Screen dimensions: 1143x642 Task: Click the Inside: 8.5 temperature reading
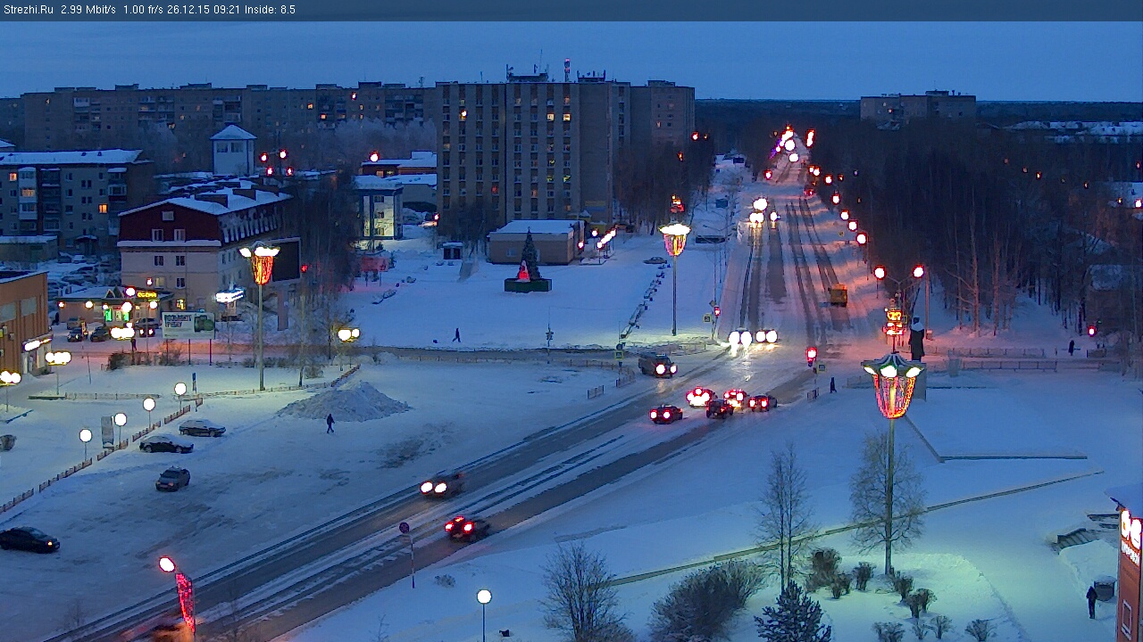(270, 10)
